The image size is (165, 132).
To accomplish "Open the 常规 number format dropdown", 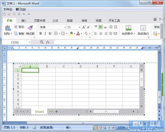I will (x=157, y=27).
